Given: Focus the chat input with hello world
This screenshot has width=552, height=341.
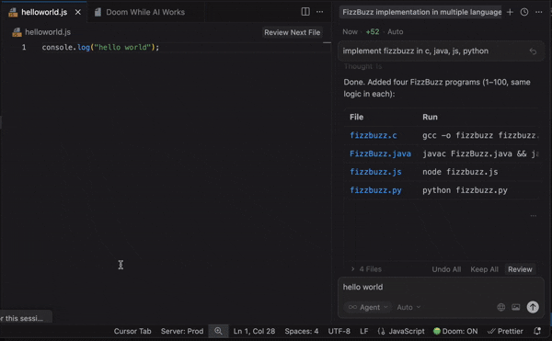Looking at the screenshot, I should coord(441,287).
